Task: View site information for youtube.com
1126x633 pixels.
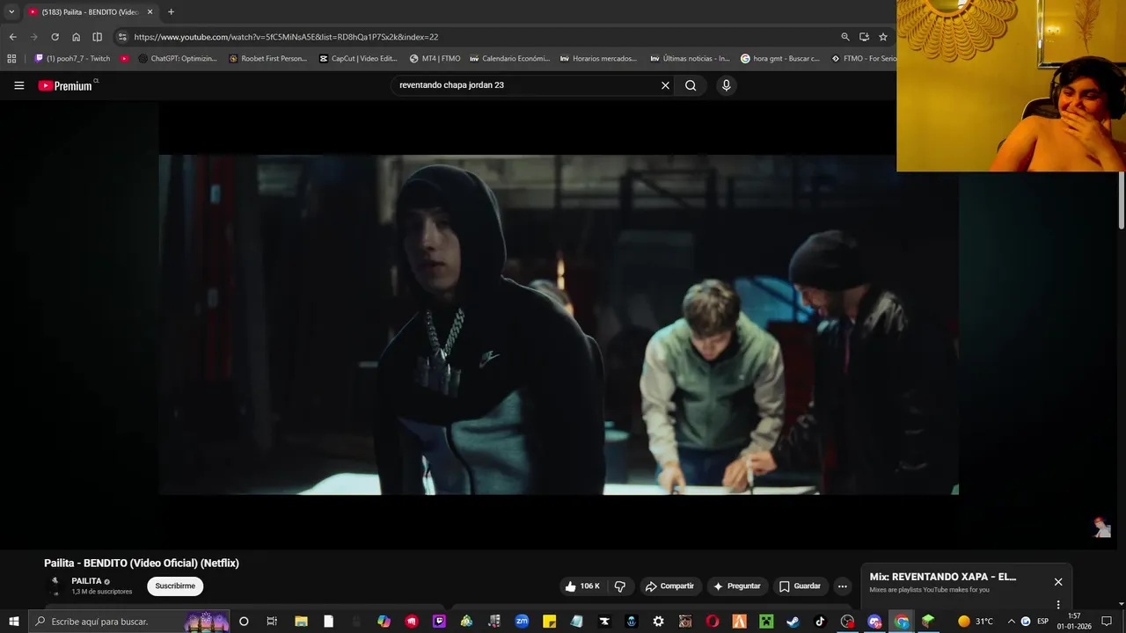Action: pos(122,37)
